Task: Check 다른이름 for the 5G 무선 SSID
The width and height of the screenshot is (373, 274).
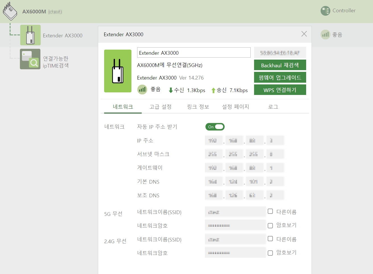Action: [270, 211]
